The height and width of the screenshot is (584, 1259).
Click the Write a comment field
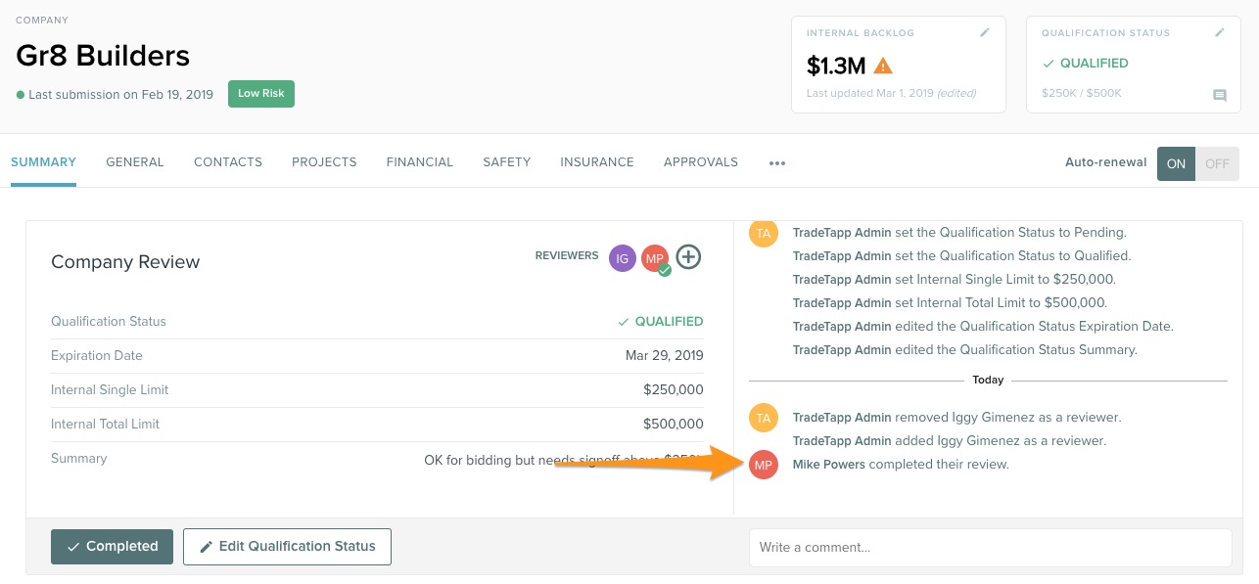point(990,548)
